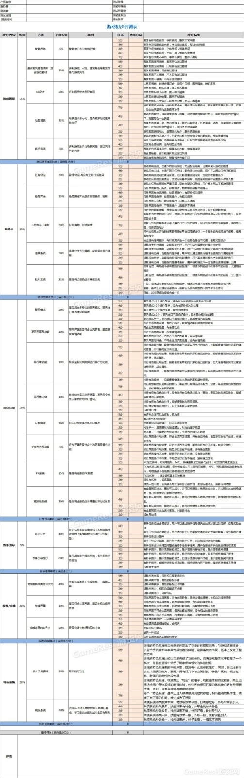Select the 游戏画面 category cell
Screen dimensions: 244x778
click(x=9, y=98)
